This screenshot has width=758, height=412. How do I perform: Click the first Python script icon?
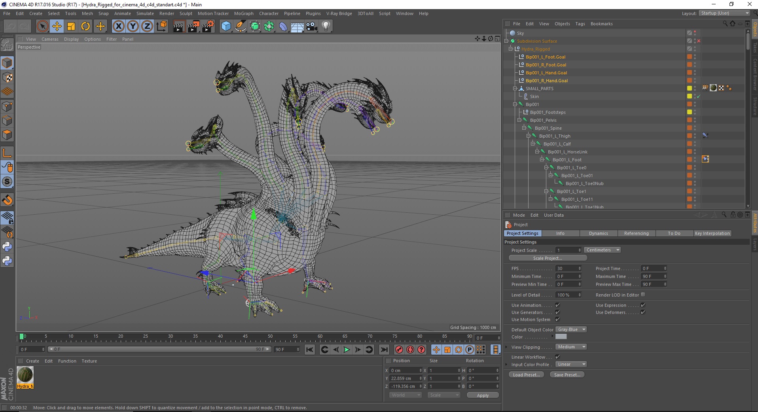pyautogui.click(x=7, y=247)
